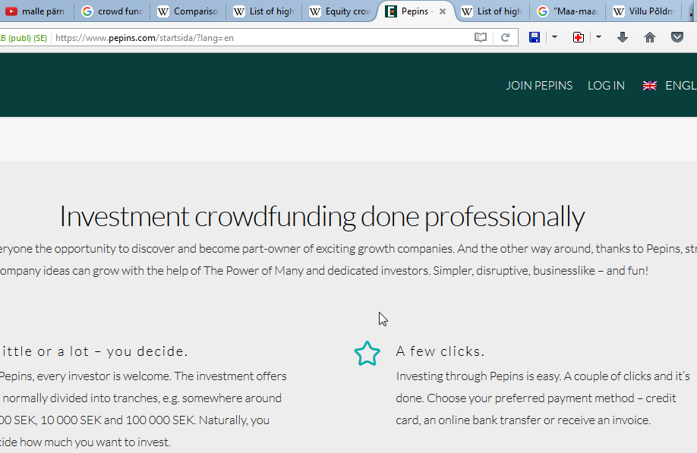Click 'Investment crowdfunding done professionally' heading

(x=322, y=217)
